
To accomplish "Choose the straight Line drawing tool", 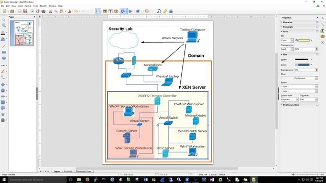I will pyautogui.click(x=4, y=46).
